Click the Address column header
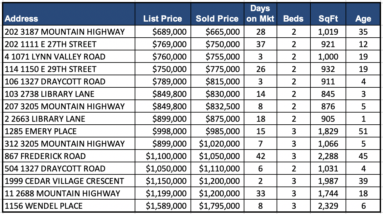Image resolution: width=383 pixels, height=214 pixels. point(22,19)
